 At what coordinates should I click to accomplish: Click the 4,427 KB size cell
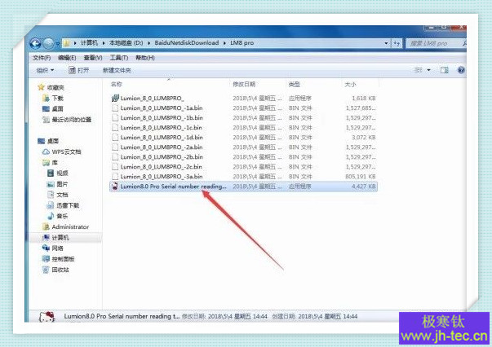point(363,187)
